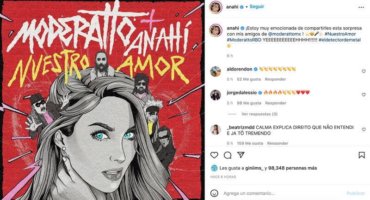Like jorgedalessio's comment with the heart
370x200 pixels.
click(x=364, y=95)
